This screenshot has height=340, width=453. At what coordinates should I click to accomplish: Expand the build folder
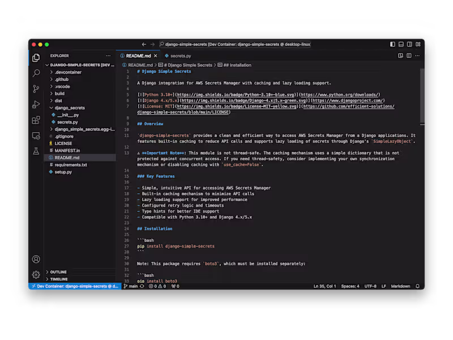point(80,93)
